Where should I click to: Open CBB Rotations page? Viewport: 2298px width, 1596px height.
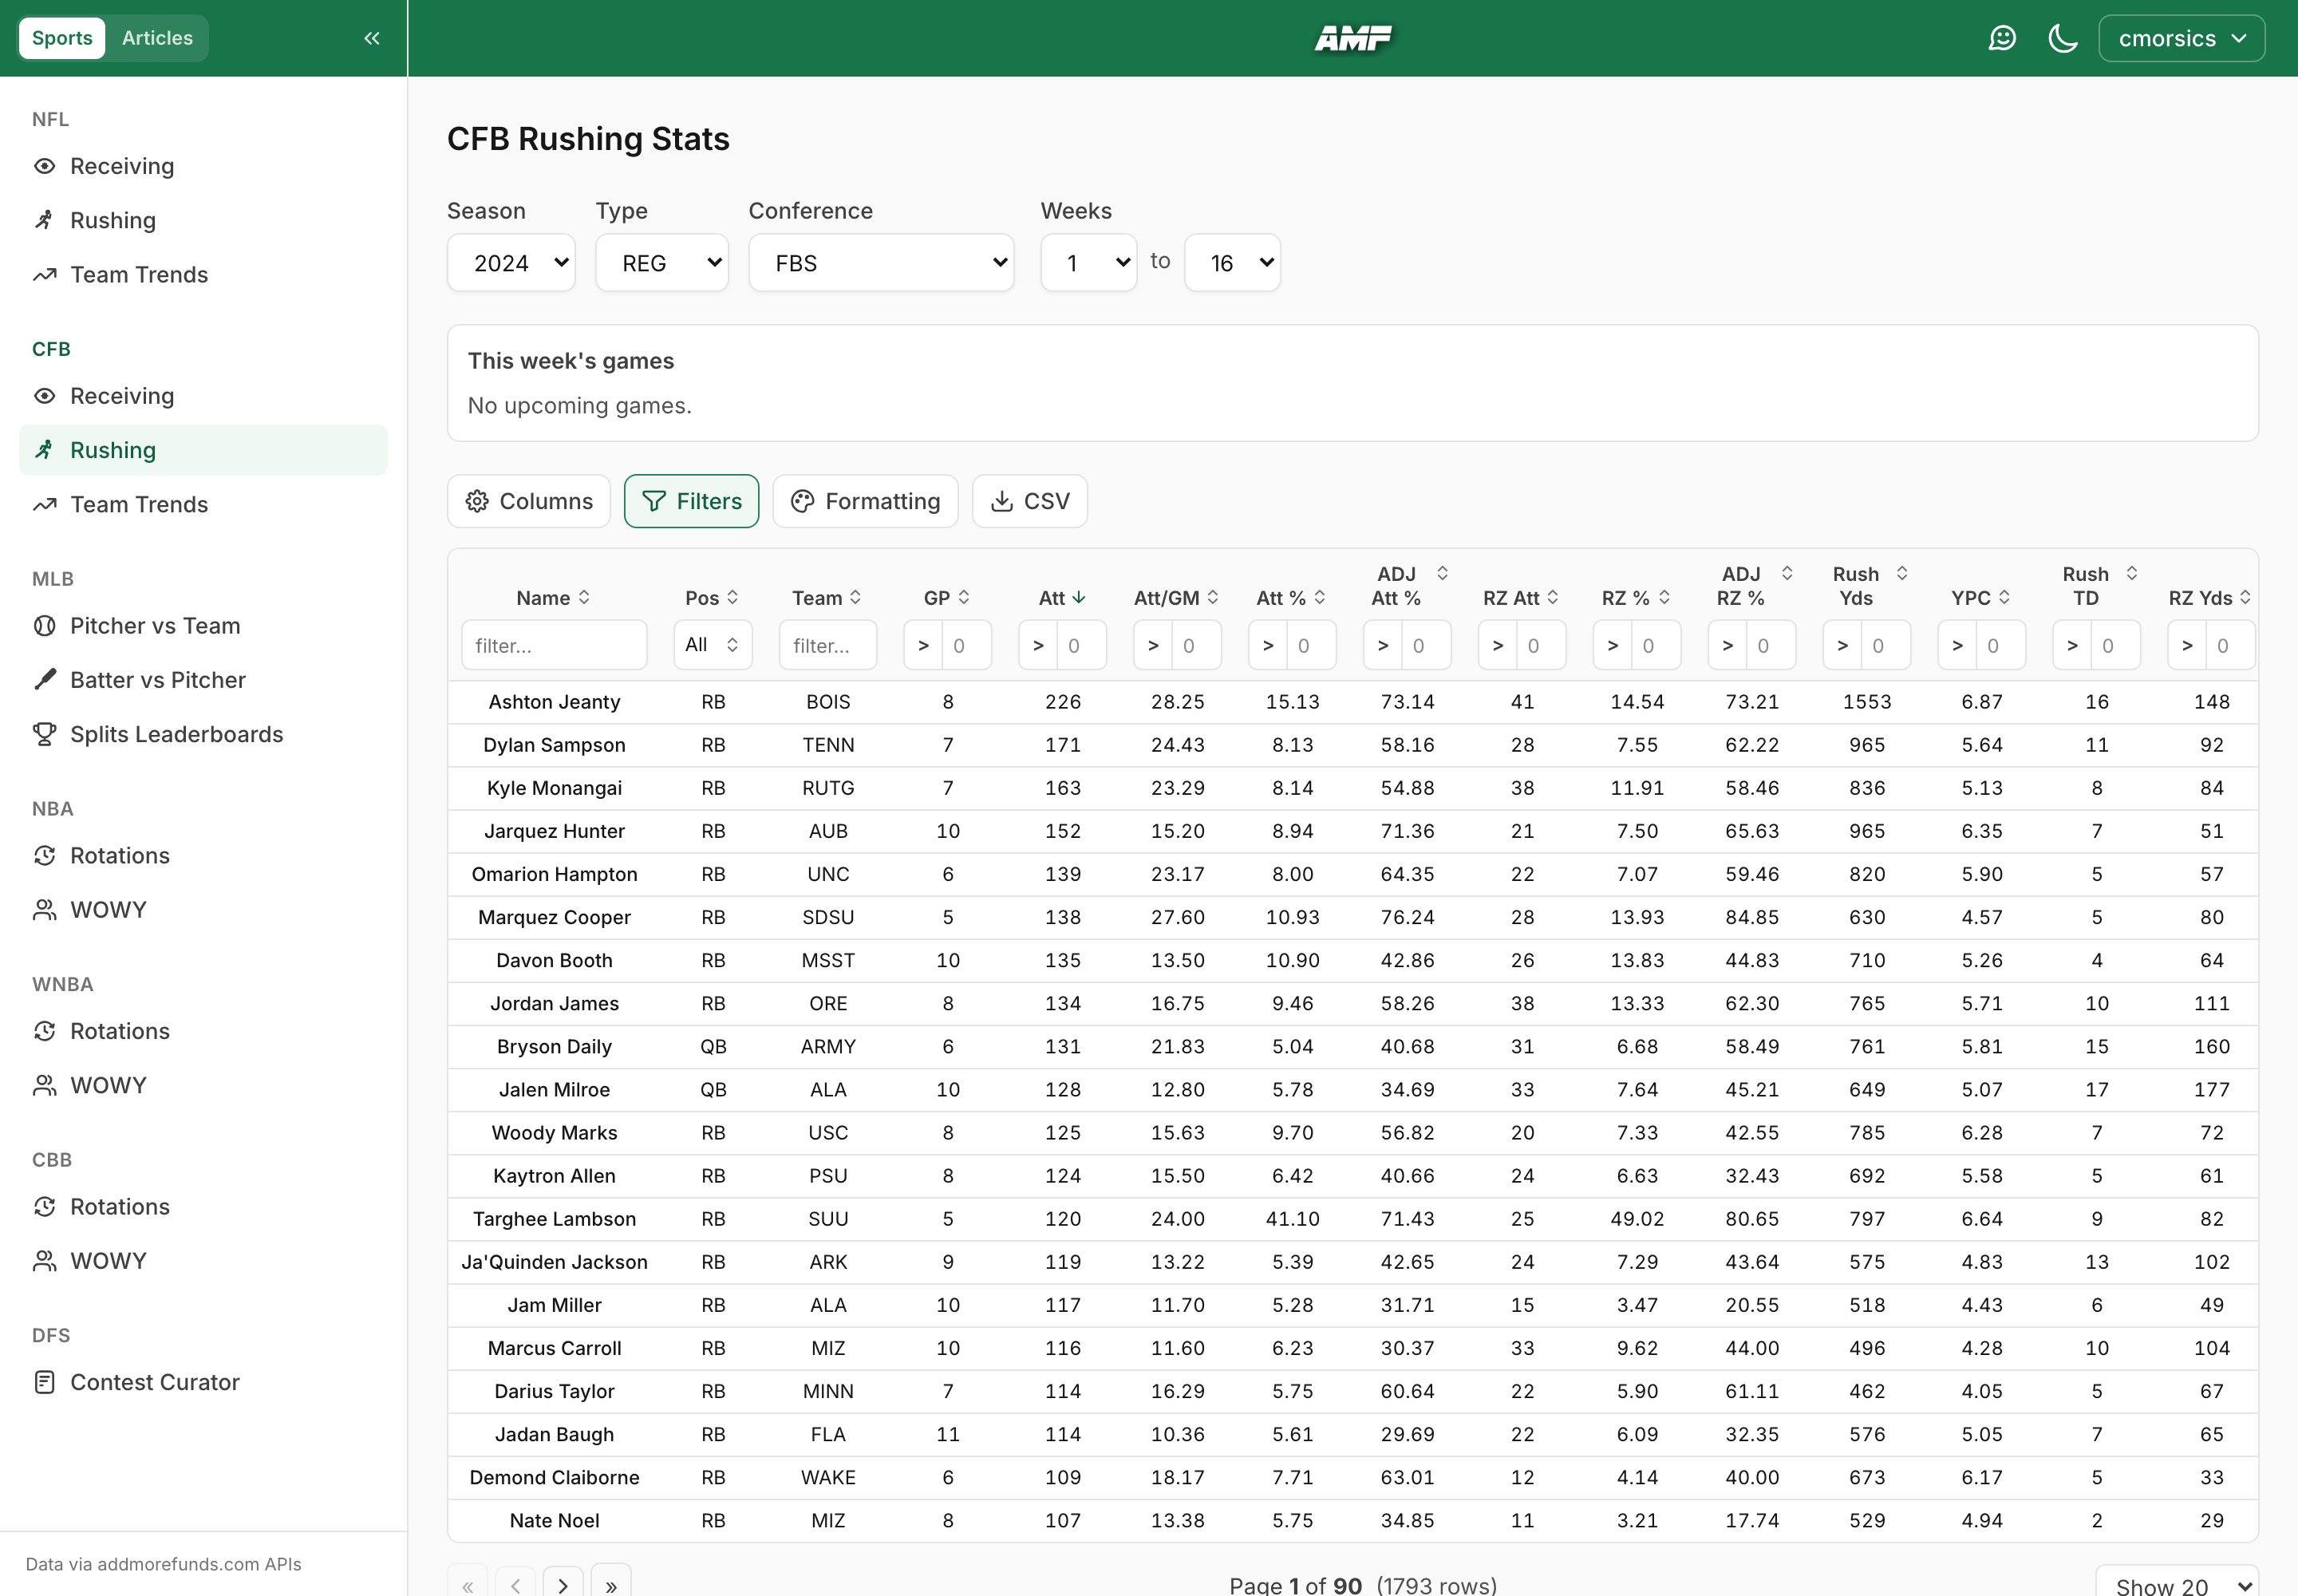point(203,1207)
